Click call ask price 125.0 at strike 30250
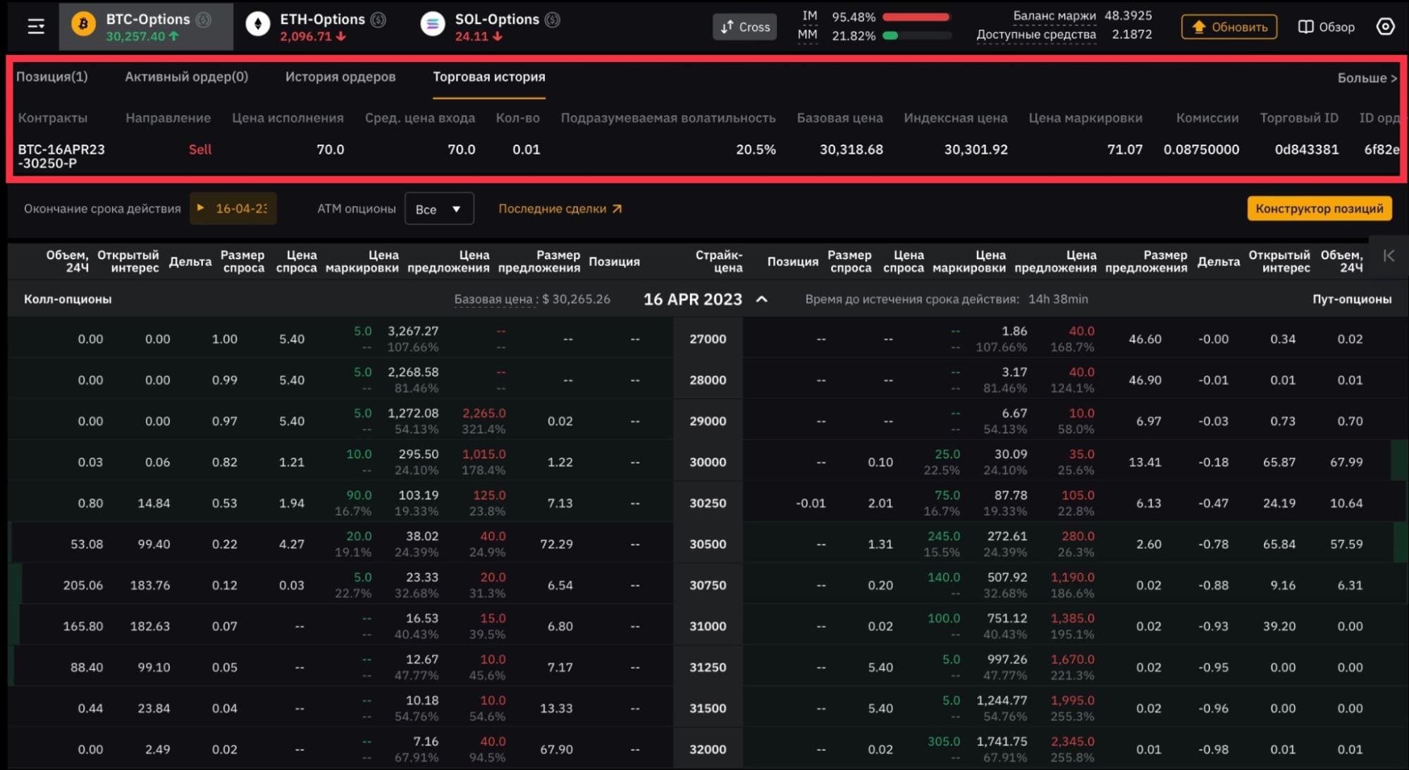1409x770 pixels. (x=489, y=495)
